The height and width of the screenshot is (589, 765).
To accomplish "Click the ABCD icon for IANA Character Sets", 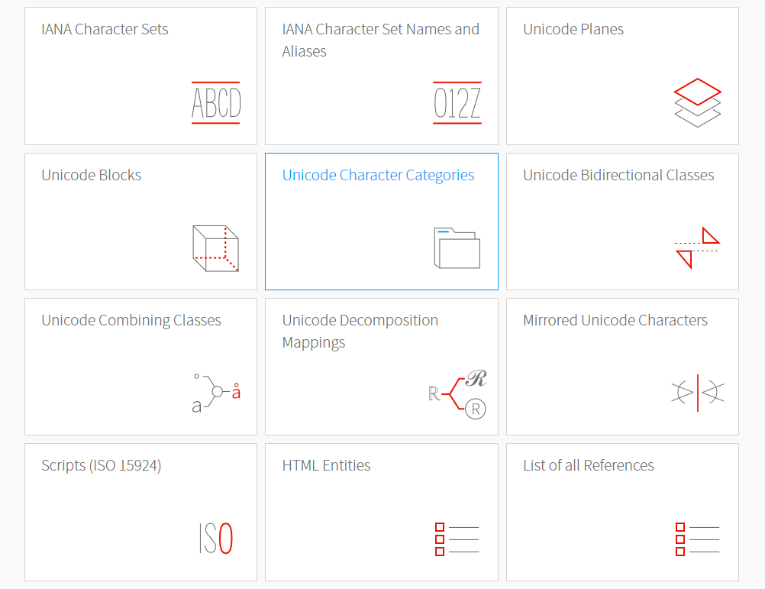I will (215, 102).
